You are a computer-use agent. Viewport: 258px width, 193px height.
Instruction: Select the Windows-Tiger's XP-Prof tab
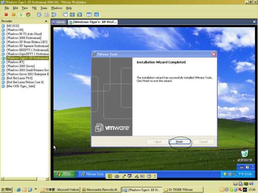coord(93,22)
